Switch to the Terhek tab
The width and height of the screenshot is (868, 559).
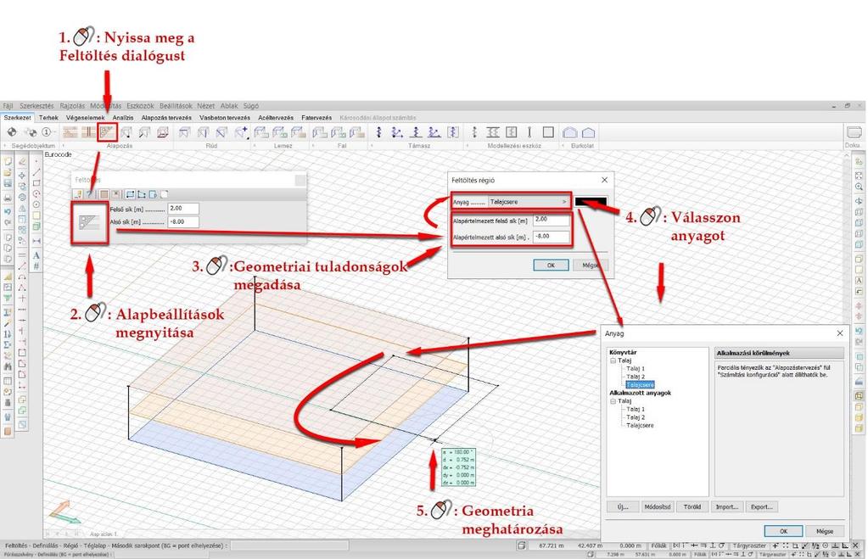tap(48, 117)
